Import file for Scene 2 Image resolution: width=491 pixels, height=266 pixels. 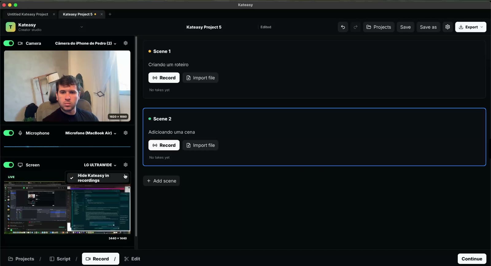[200, 145]
